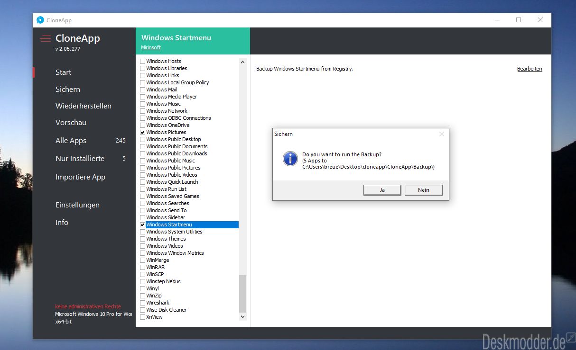
Task: Decline the backup with the Nein button
Action: coord(424,190)
